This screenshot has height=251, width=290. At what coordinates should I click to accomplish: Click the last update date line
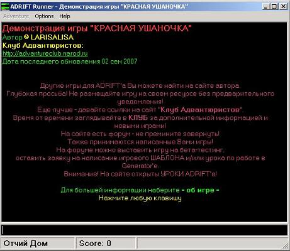click(x=70, y=61)
